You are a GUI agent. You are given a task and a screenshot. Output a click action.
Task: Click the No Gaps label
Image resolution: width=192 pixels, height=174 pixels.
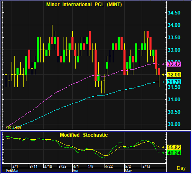(14, 127)
